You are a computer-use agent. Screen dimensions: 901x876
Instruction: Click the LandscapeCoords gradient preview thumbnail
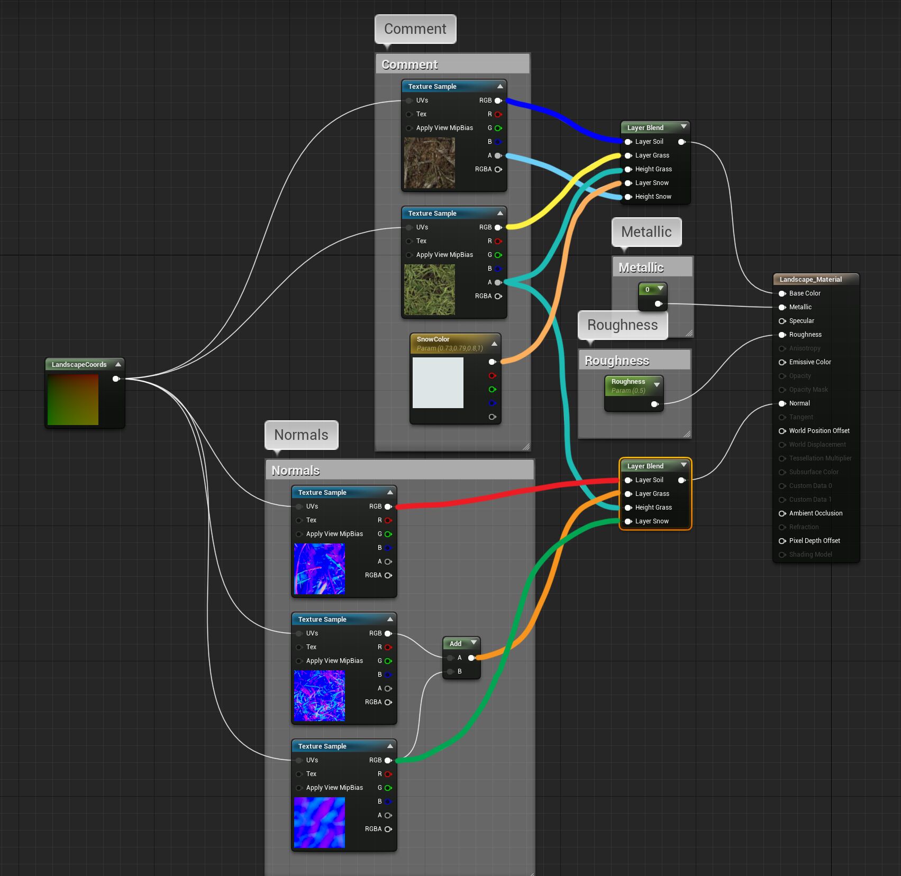point(73,400)
